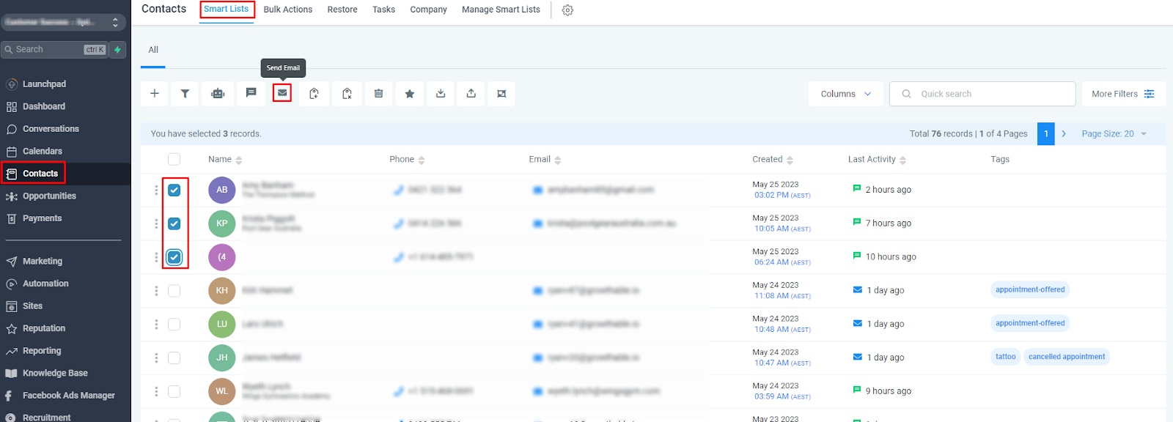Screen dimensions: 1173x422
Task: Toggle the select-all header checkbox
Action: [174, 159]
